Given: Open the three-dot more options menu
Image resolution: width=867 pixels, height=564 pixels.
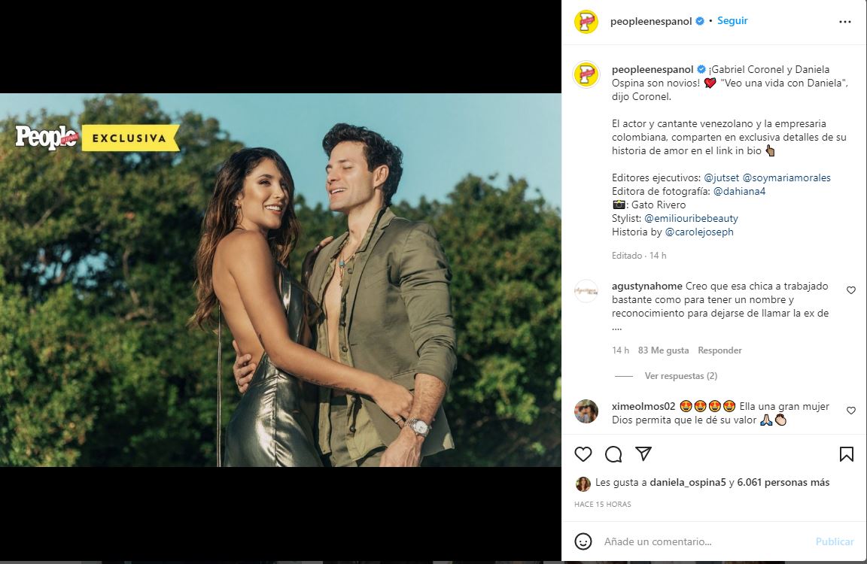Looking at the screenshot, I should [x=845, y=22].
